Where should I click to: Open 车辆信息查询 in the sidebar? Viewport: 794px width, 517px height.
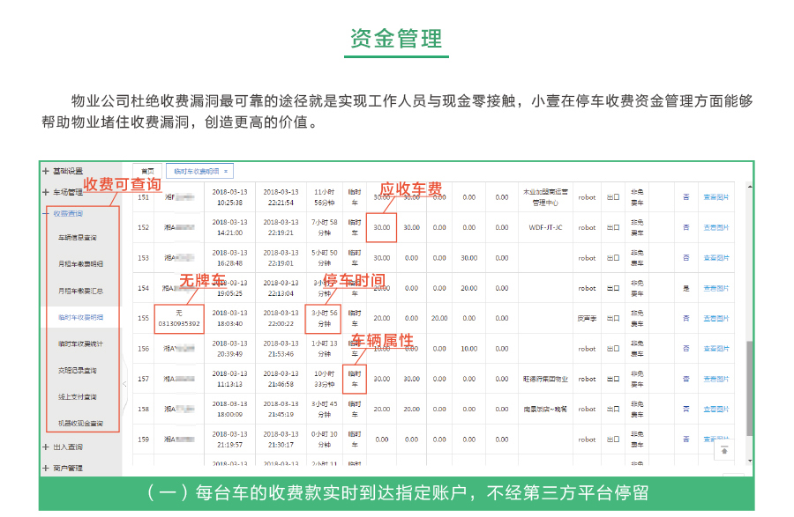coord(78,238)
